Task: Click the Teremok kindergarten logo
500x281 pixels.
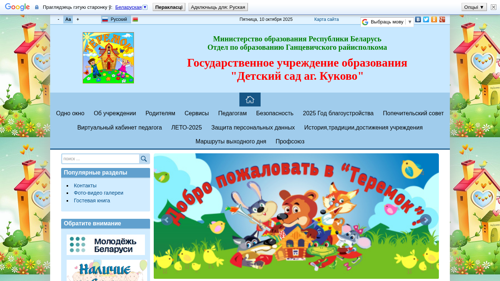Action: pyautogui.click(x=108, y=58)
